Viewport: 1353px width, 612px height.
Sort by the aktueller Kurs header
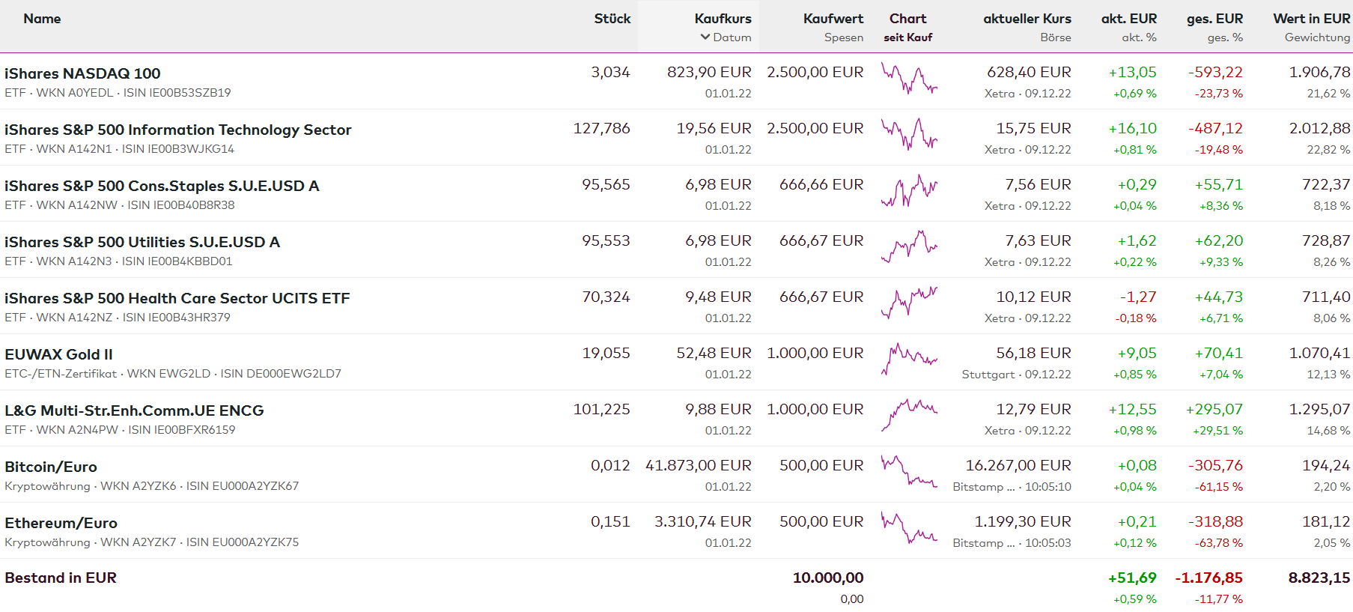[x=1027, y=19]
